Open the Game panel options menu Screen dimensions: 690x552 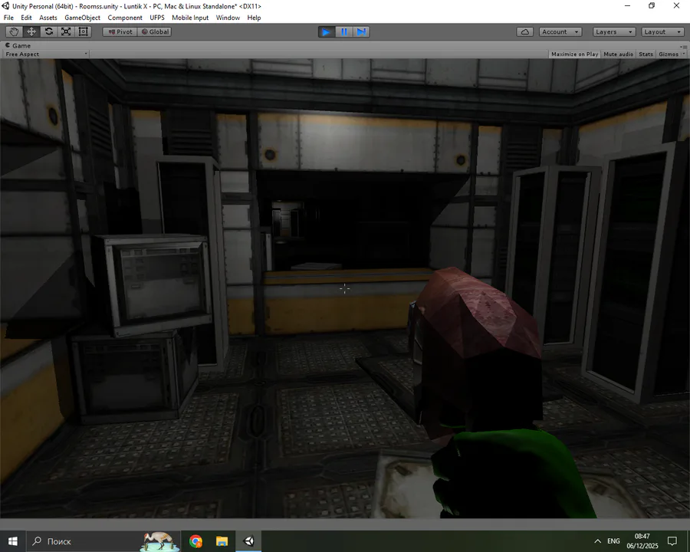coord(683,46)
